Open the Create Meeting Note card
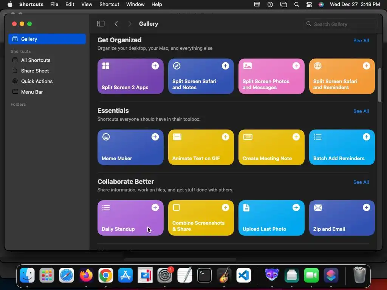Viewport: 387px width, 290px height. (x=271, y=147)
